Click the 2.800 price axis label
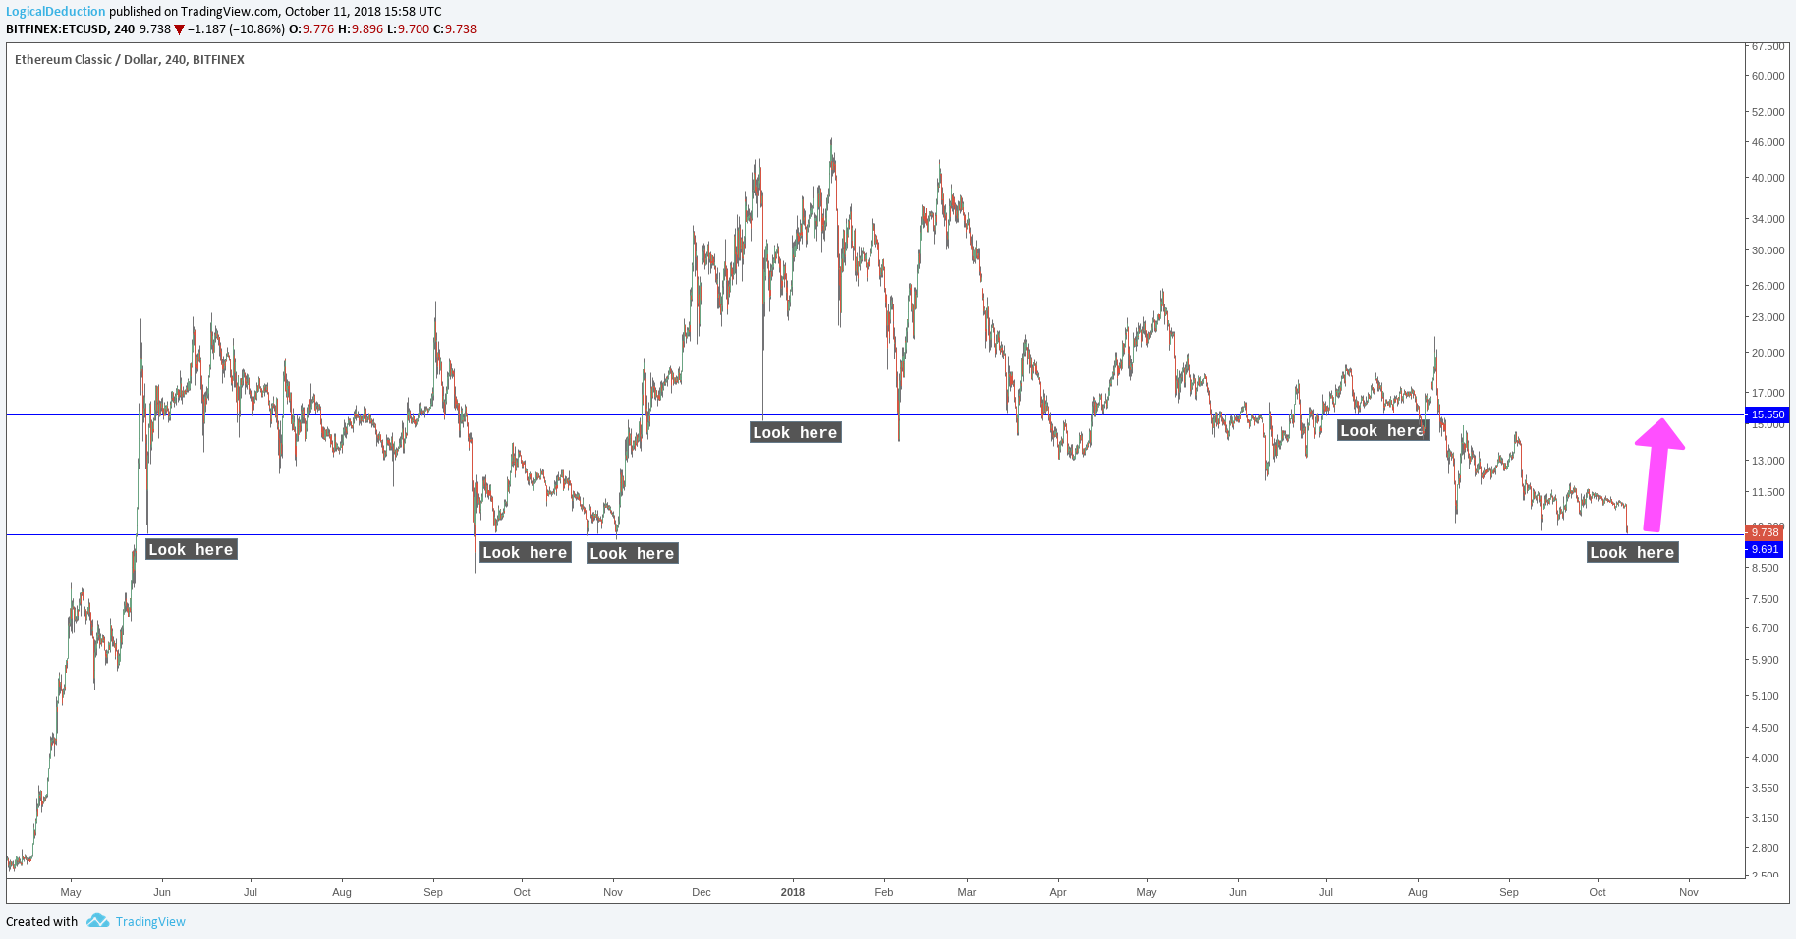Screen dimensions: 1796x939 (x=1765, y=848)
